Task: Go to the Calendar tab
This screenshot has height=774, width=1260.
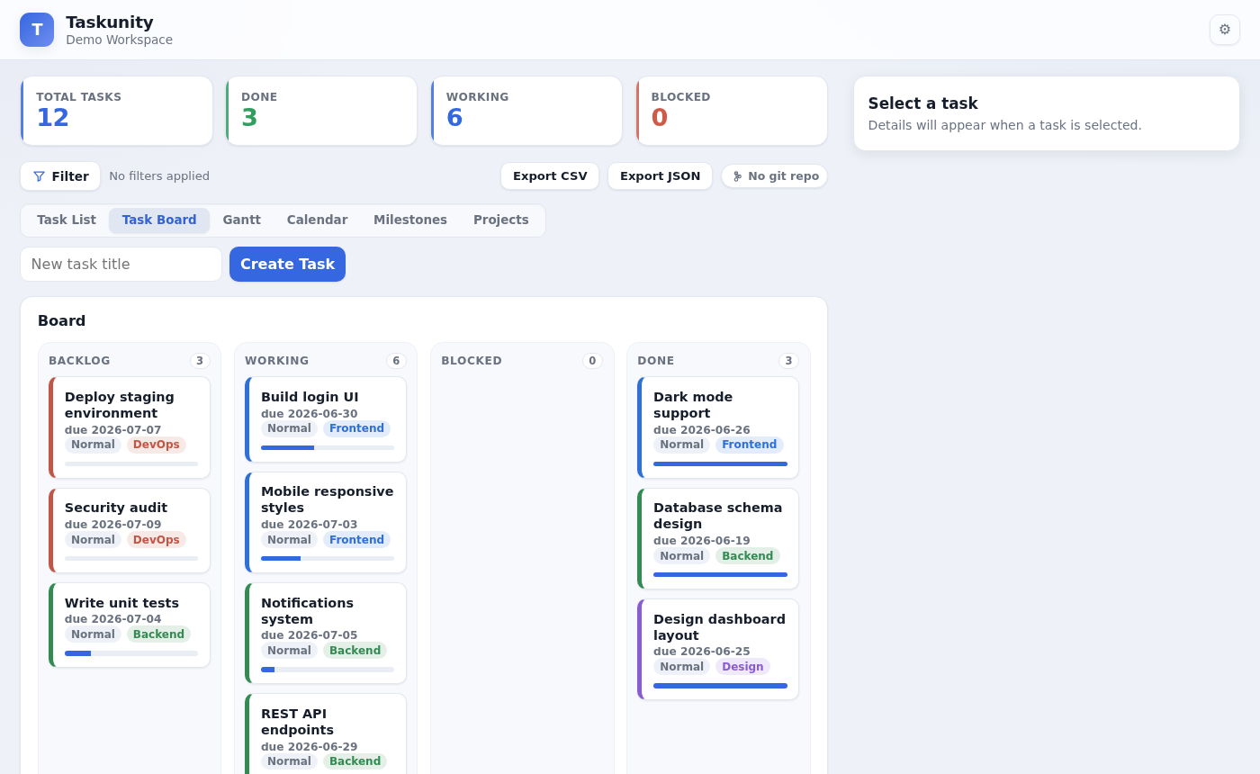Action: click(x=317, y=220)
